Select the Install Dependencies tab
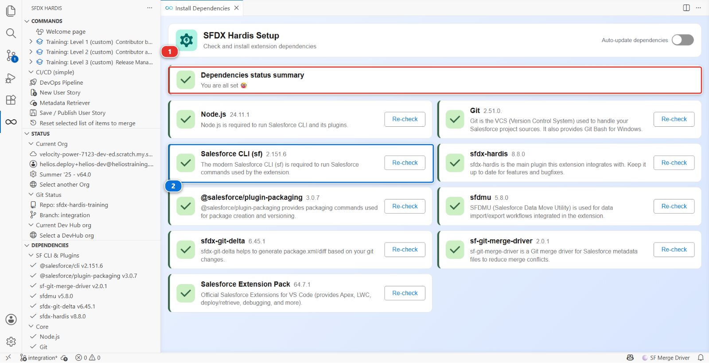 [202, 8]
